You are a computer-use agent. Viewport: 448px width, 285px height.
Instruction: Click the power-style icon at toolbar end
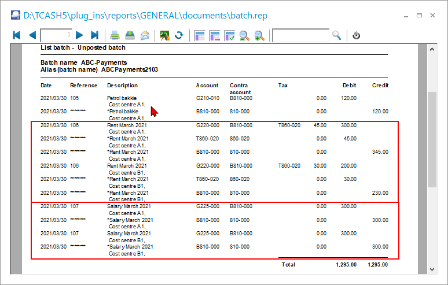(x=357, y=36)
